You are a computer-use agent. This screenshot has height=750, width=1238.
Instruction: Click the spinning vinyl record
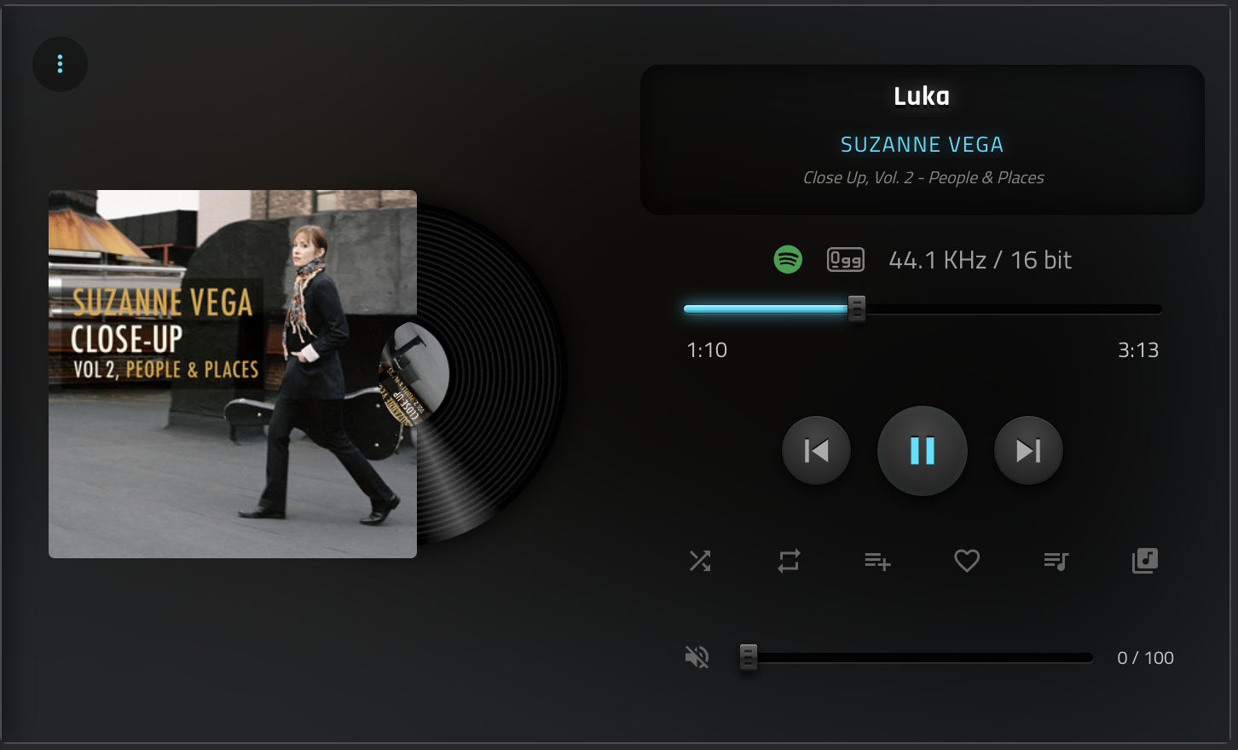click(x=492, y=374)
